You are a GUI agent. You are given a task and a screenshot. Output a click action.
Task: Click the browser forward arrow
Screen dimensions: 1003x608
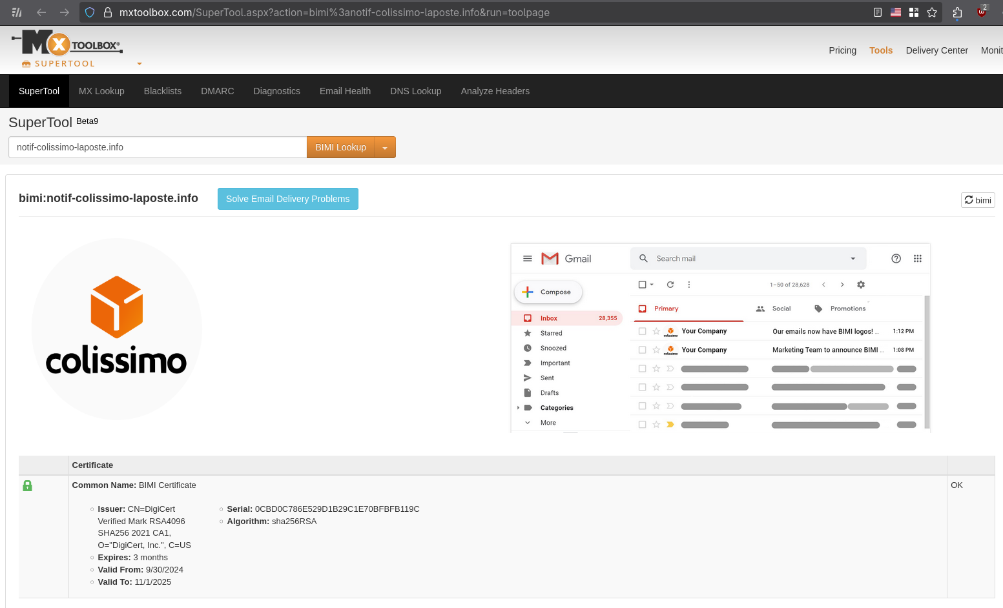pyautogui.click(x=65, y=12)
